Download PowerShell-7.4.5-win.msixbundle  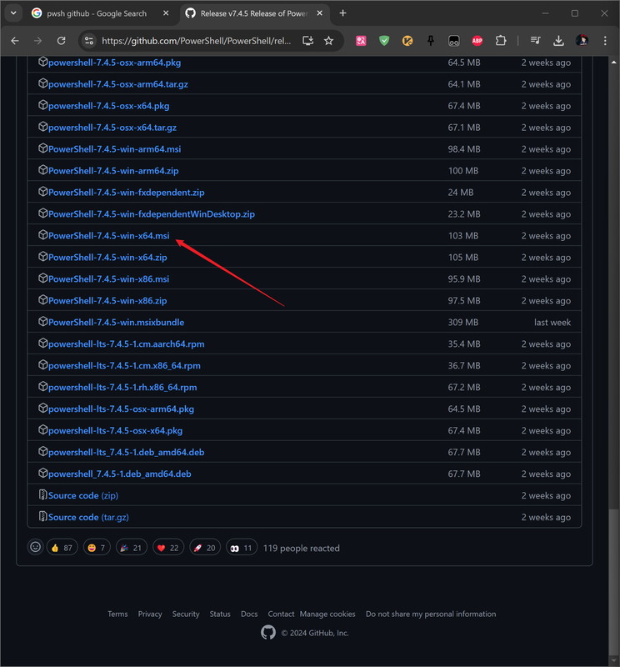click(x=116, y=323)
